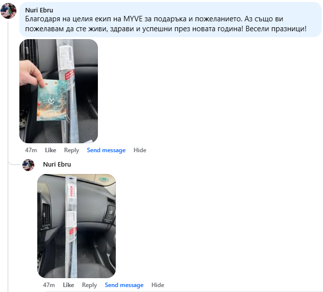Like the top comment by Nuri Ebru
323x292 pixels.
51,150
